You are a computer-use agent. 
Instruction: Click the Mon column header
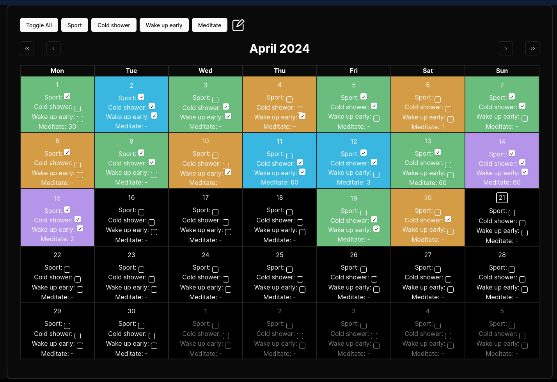(x=57, y=71)
